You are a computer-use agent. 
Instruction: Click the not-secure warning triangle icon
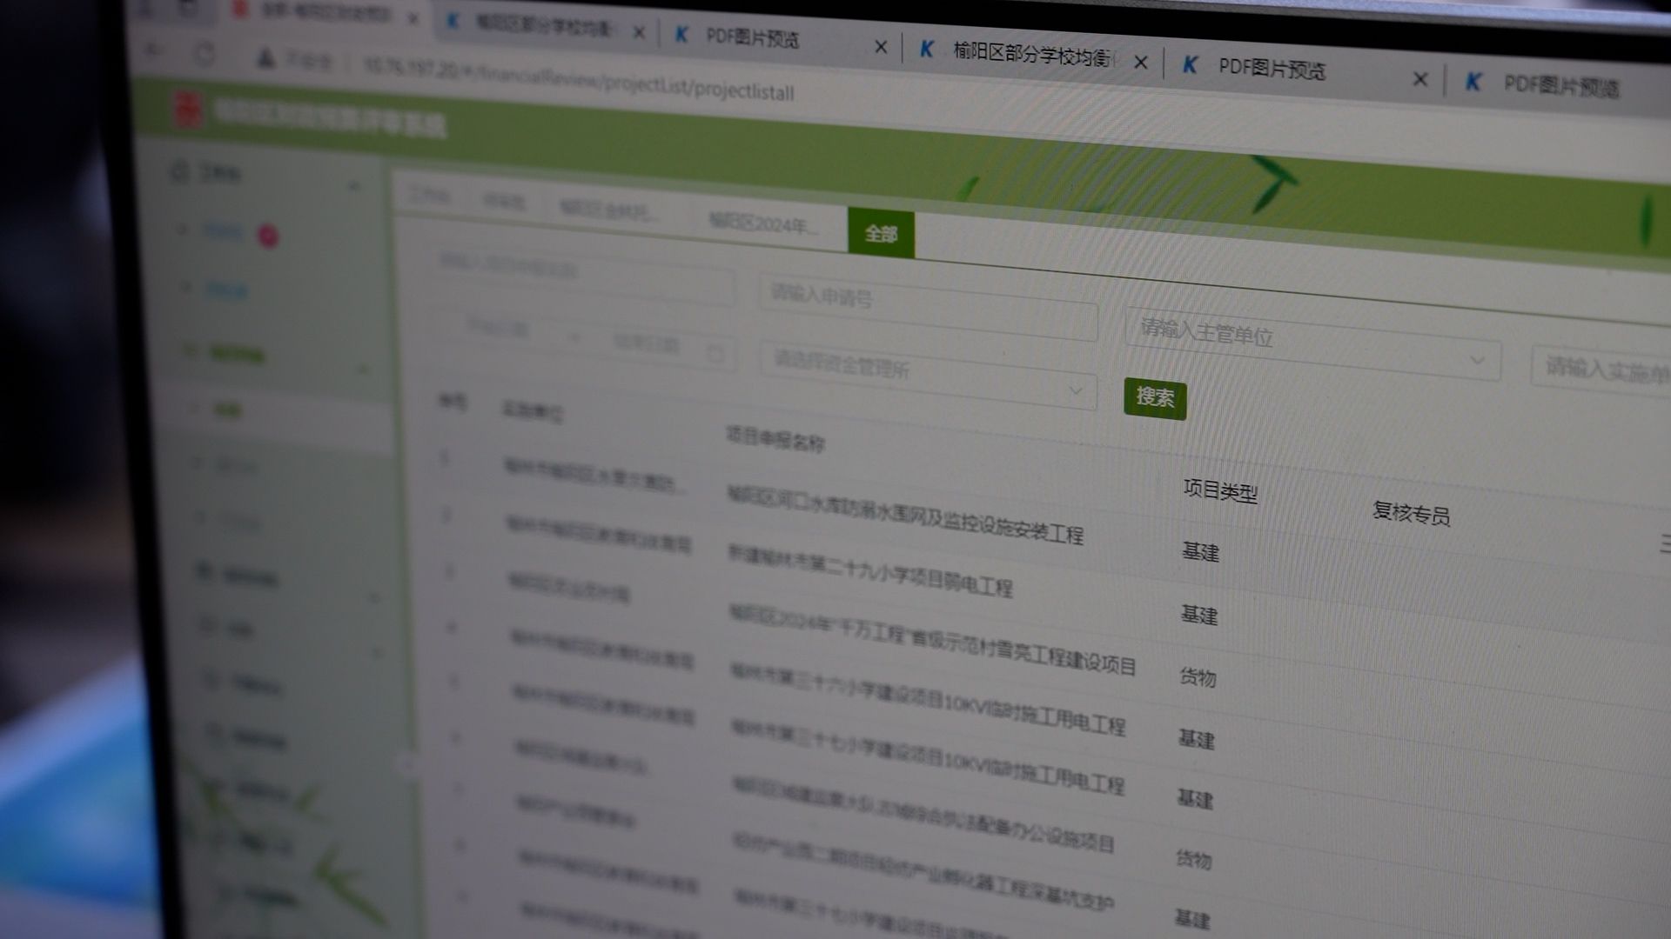point(265,59)
